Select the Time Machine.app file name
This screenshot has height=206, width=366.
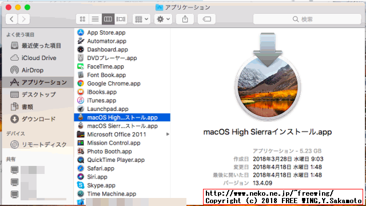coord(112,194)
